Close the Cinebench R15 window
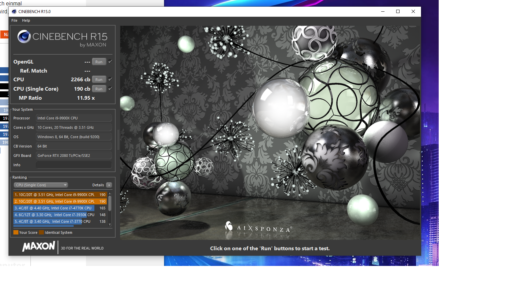Image resolution: width=514 pixels, height=289 pixels. click(413, 11)
